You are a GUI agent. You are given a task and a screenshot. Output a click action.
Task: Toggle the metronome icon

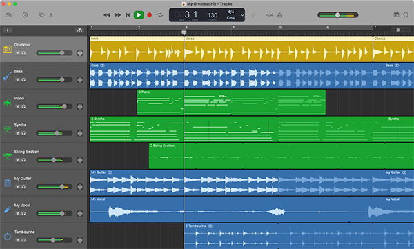(279, 15)
